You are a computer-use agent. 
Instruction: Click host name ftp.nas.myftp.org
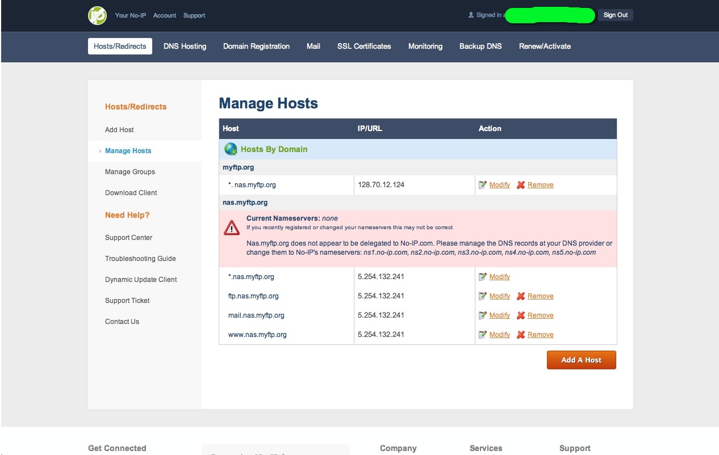pyautogui.click(x=253, y=296)
